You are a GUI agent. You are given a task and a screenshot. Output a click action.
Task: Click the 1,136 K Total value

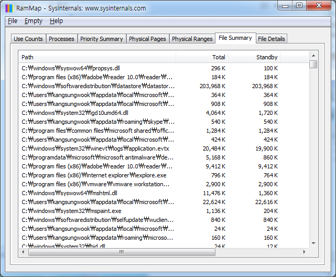pyautogui.click(x=216, y=211)
